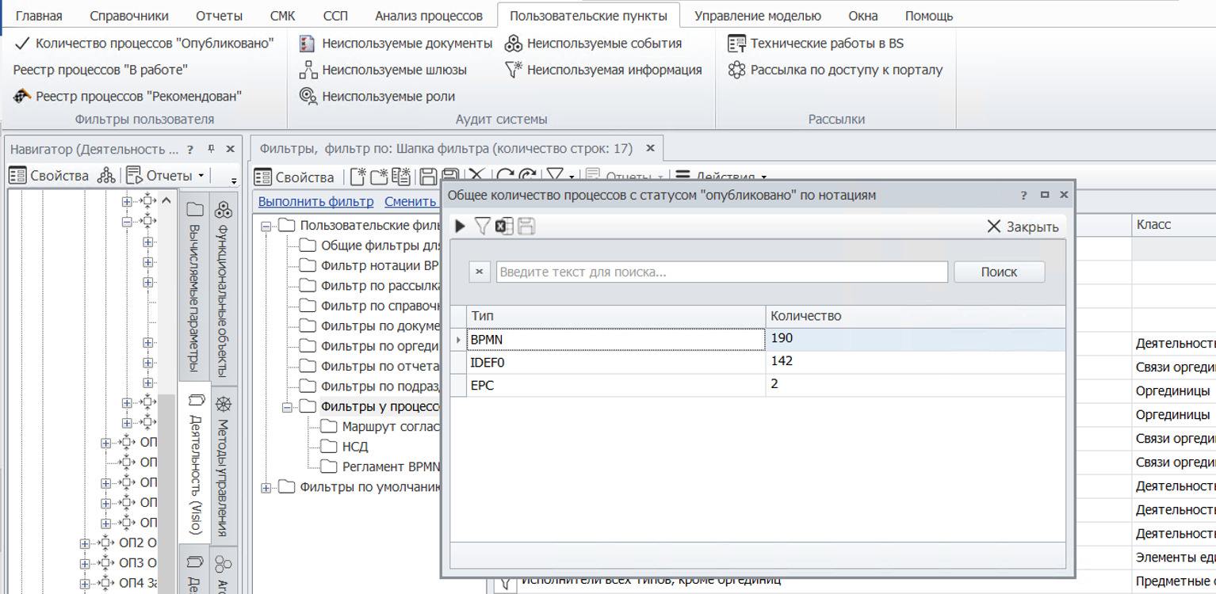Collapse the 'Пользовательские фильтры' tree node
This screenshot has width=1216, height=594.
(x=266, y=226)
